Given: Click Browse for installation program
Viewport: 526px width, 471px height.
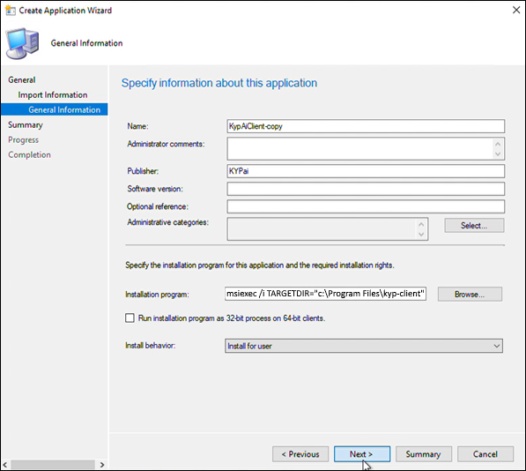Looking at the screenshot, I should 470,294.
